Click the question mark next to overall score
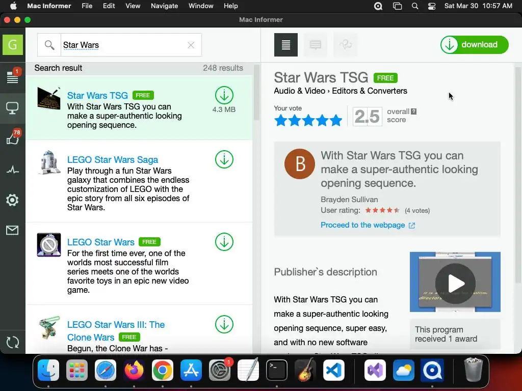Screen dimensions: 522x391 pos(414,111)
